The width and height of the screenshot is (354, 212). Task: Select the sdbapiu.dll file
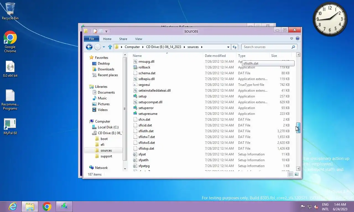tap(147, 79)
